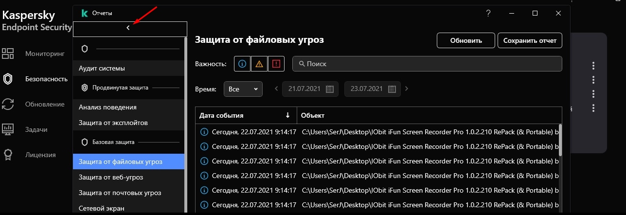Go to previous date range arrow
626x215 pixels.
click(276, 89)
